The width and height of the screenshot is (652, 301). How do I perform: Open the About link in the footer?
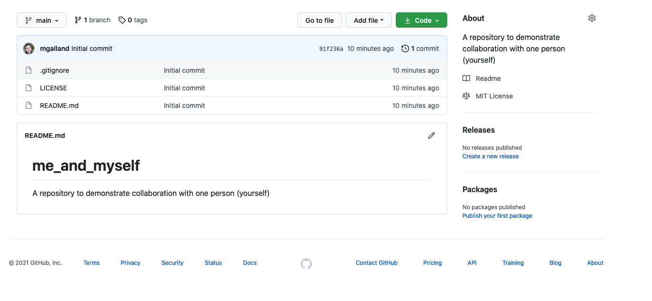point(595,263)
